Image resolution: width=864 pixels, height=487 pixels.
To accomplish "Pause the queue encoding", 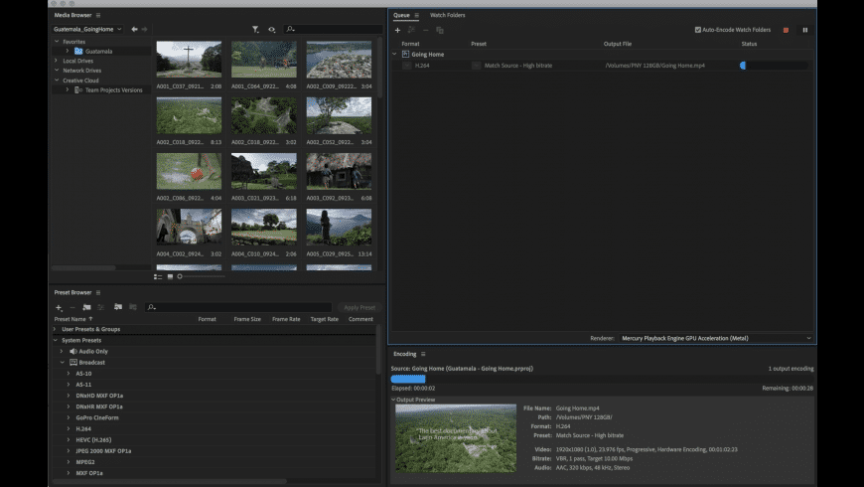I will click(x=804, y=30).
